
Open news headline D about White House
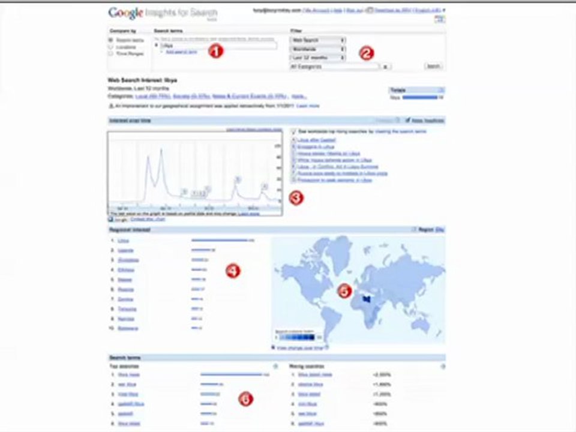point(335,160)
